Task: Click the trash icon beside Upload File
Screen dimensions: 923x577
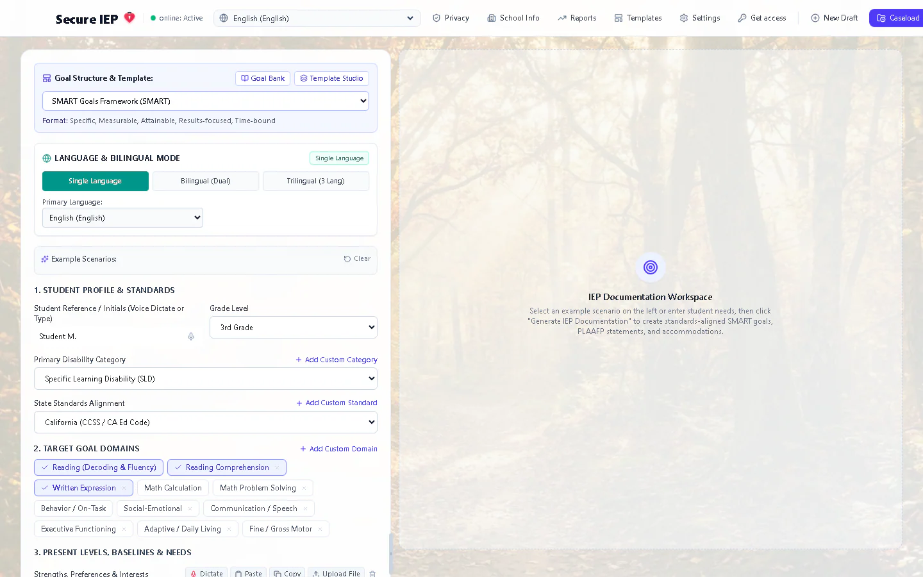Action: [372, 574]
